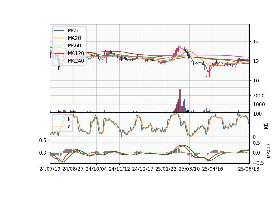Click the MA20 legend label
The width and height of the screenshot is (277, 199).
74,38
